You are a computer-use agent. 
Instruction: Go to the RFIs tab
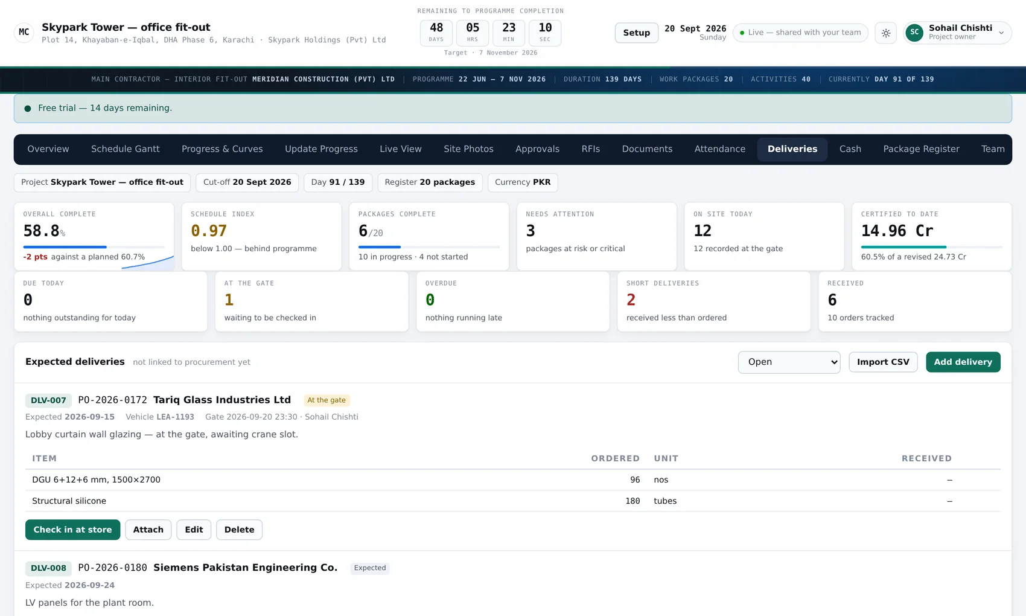[x=591, y=149]
